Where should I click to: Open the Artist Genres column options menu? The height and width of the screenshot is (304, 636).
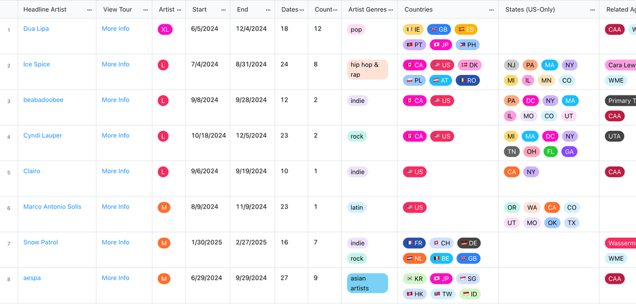391,10
